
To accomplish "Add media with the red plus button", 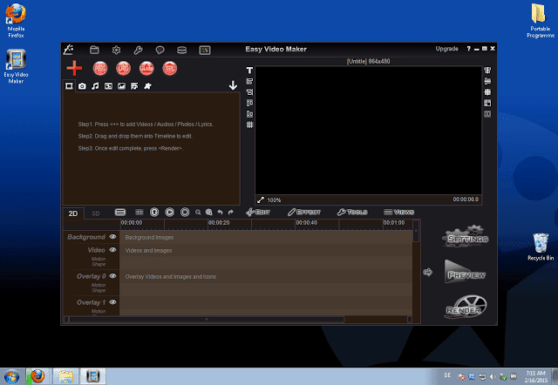I will (x=74, y=68).
